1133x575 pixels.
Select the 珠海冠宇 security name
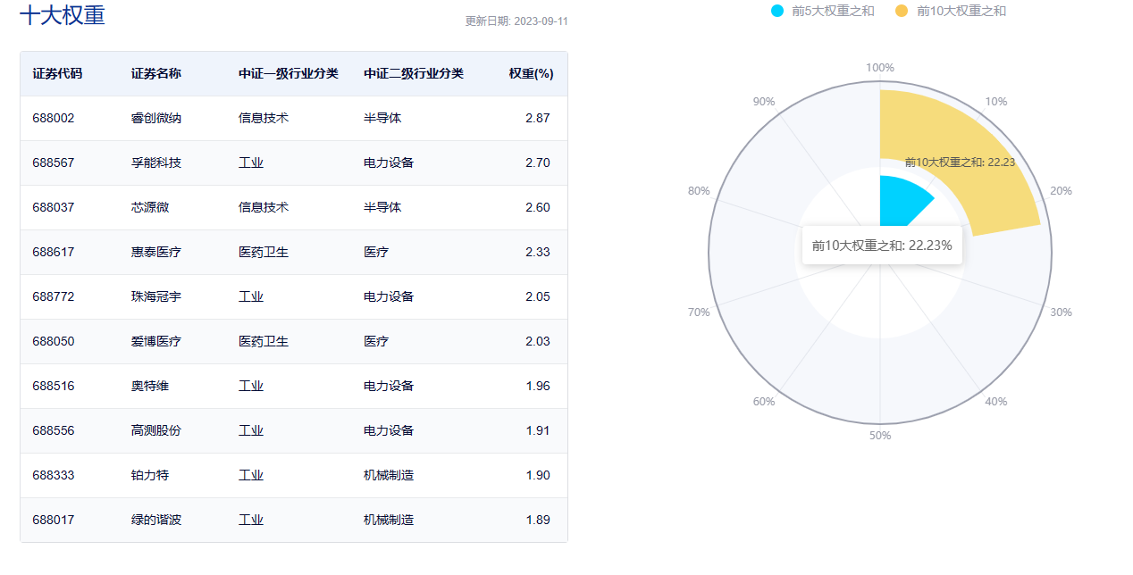155,296
